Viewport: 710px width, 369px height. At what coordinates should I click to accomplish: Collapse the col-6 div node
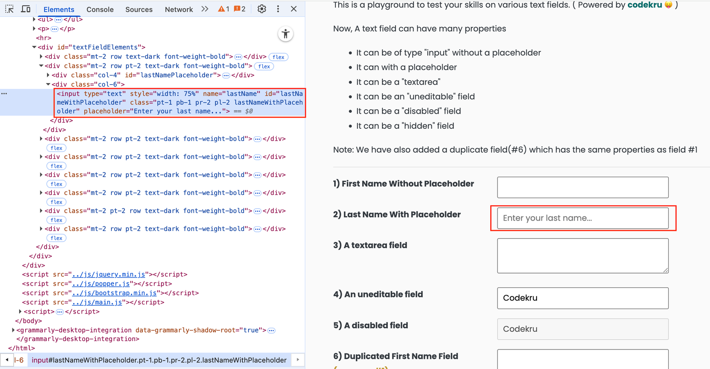pyautogui.click(x=48, y=84)
